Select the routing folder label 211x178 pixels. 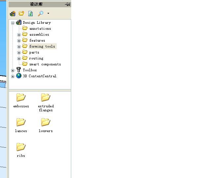[x=36, y=58]
